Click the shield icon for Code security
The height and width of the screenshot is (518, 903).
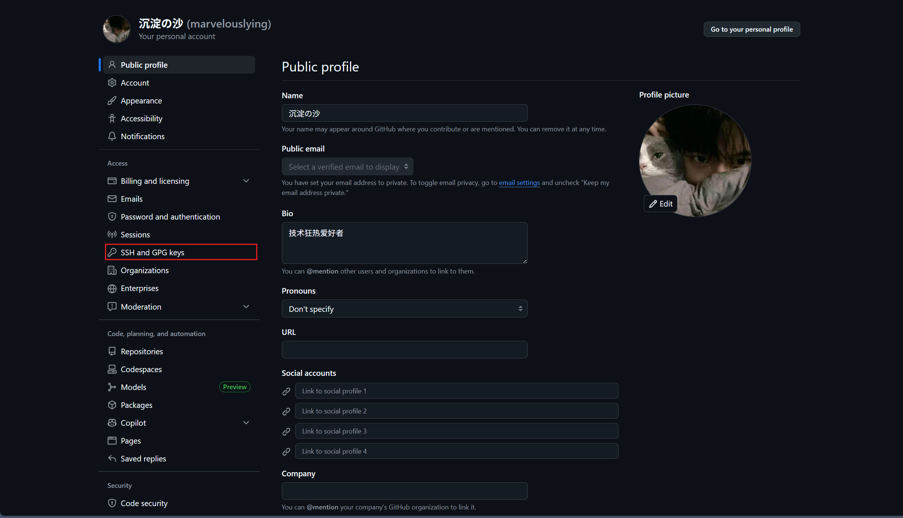112,503
